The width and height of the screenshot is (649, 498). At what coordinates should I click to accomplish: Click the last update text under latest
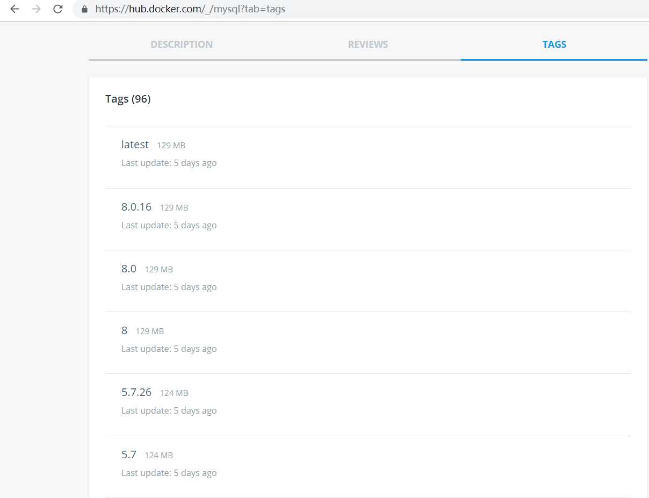click(169, 163)
